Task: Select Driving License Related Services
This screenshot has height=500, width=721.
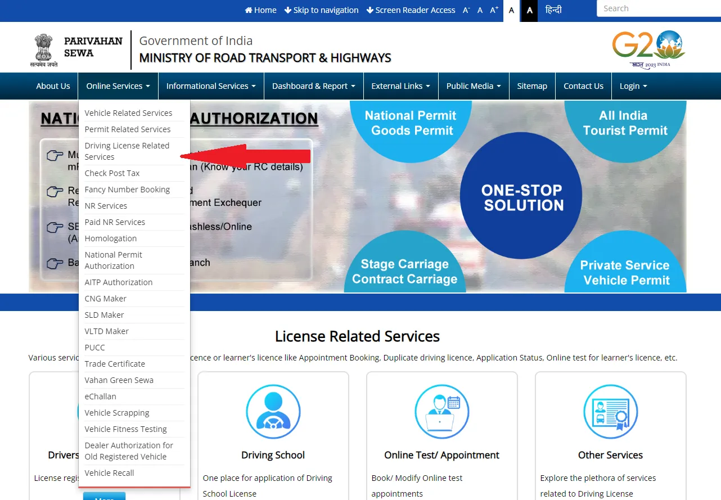Action: pos(134,151)
